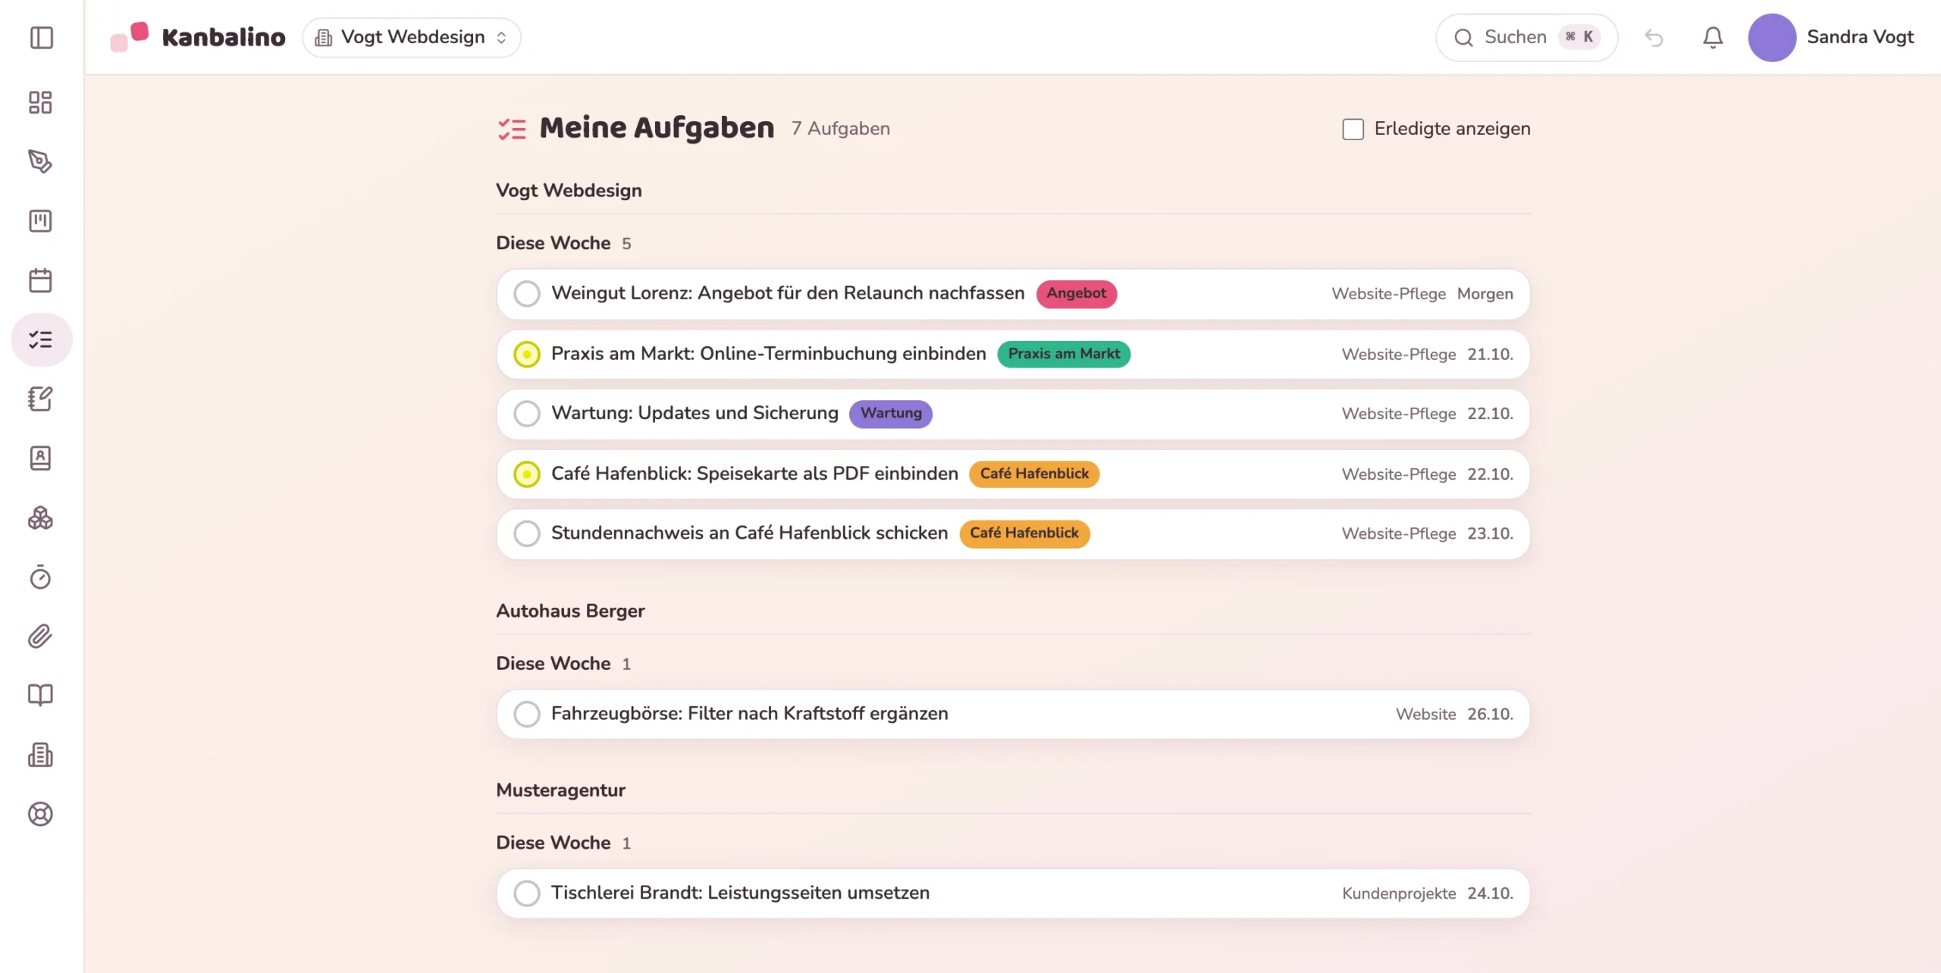
Task: Enable the Erledigte anzeigen checkbox
Action: coord(1353,129)
